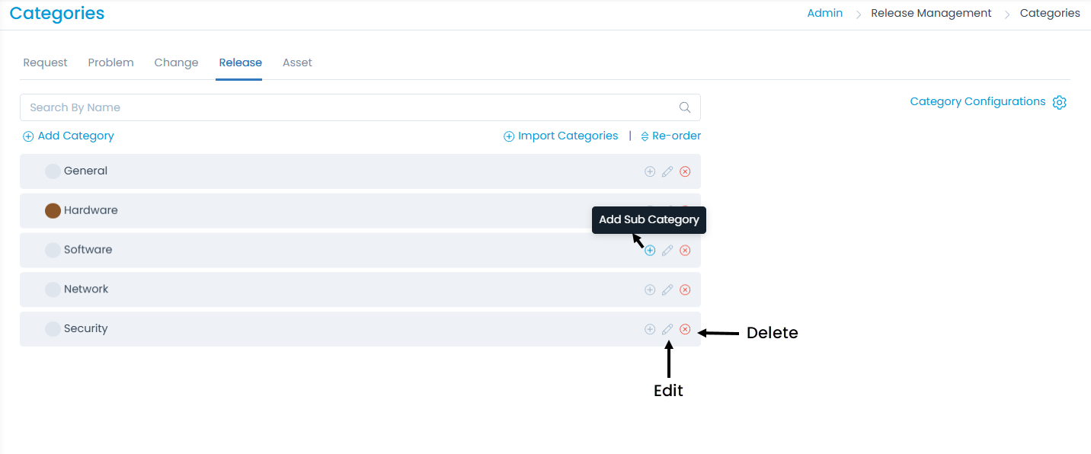The width and height of the screenshot is (1091, 454).
Task: Add sub category to Software
Action: click(x=650, y=251)
